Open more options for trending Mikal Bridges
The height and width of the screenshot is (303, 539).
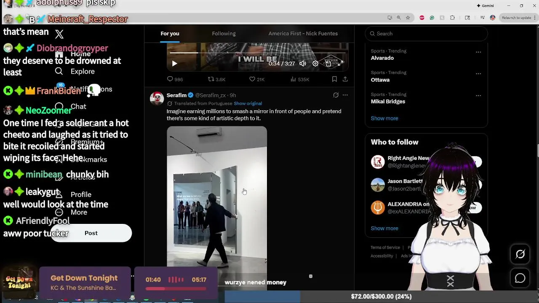point(478,96)
